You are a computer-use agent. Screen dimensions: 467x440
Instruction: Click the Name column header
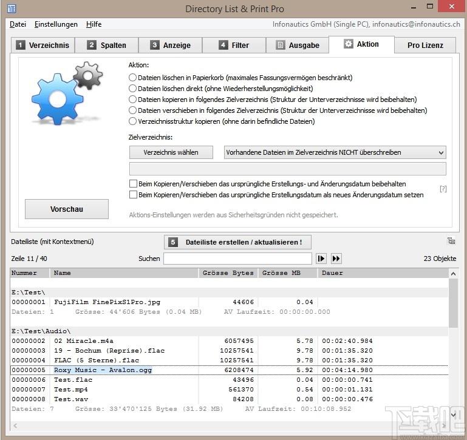pyautogui.click(x=124, y=273)
